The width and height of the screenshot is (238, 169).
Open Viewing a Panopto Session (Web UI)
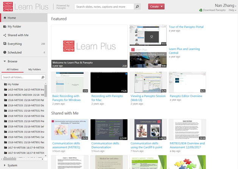tap(148, 98)
